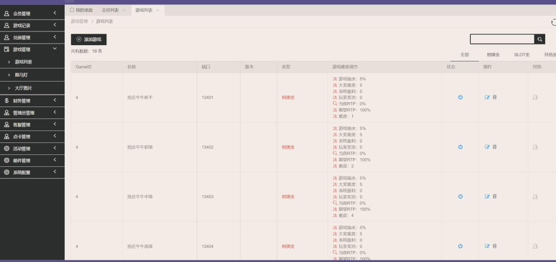Click the 游戏抽水 adjust icon for port 13404

[334, 228]
